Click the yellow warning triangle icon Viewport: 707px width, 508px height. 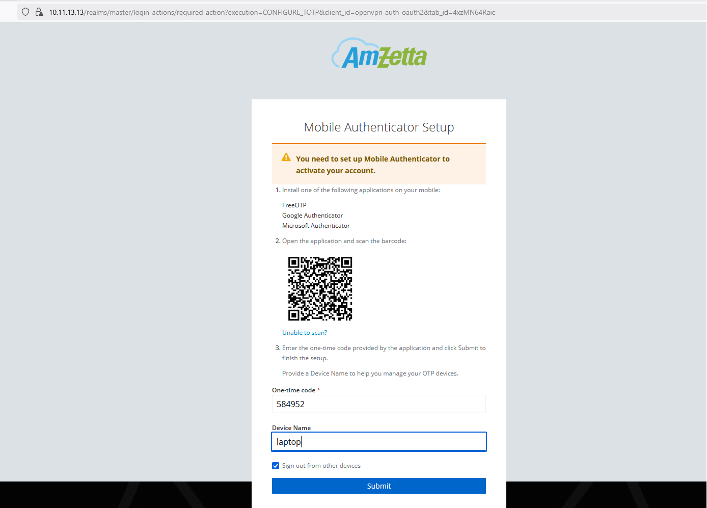point(286,157)
